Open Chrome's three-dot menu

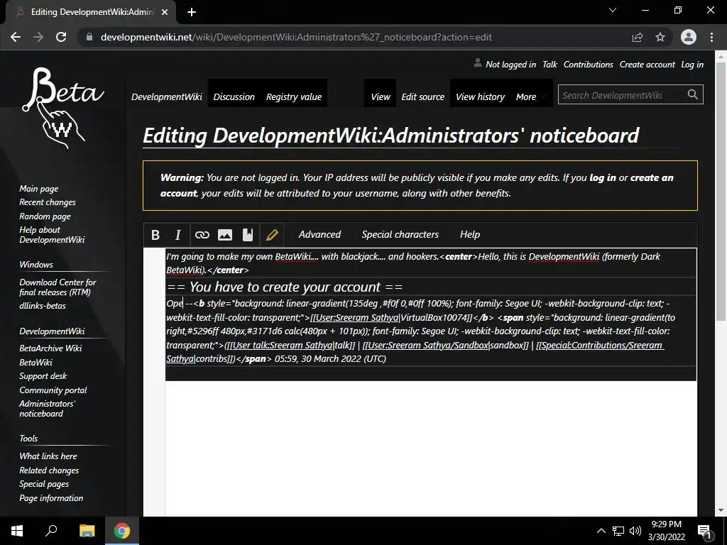[711, 37]
